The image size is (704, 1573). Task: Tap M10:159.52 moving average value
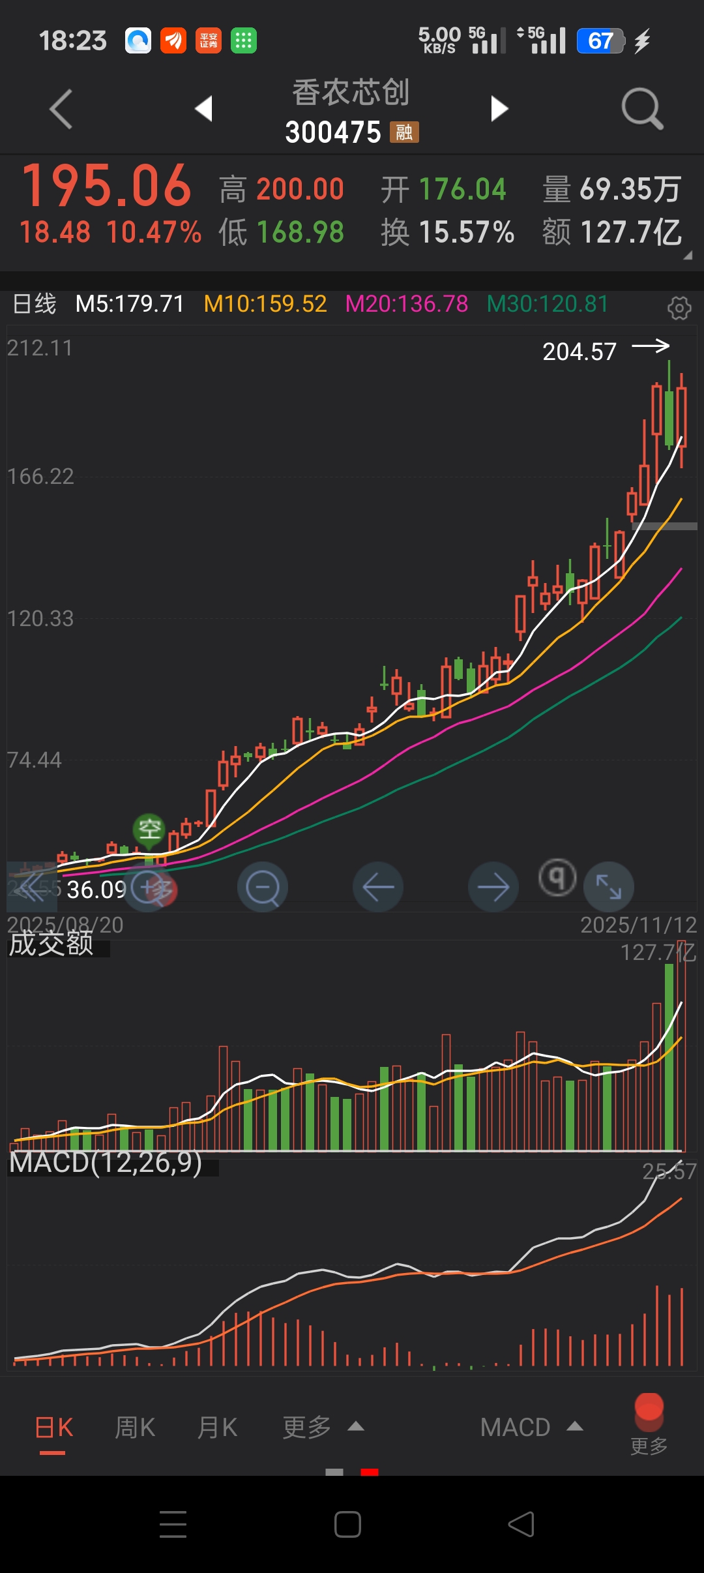pos(265,304)
